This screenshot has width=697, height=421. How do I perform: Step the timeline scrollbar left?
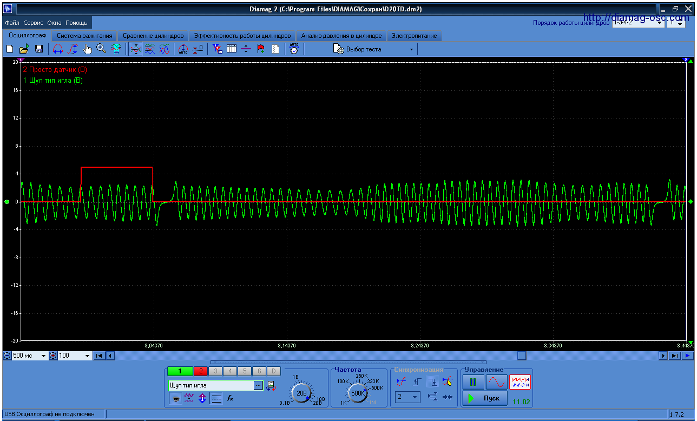point(110,356)
